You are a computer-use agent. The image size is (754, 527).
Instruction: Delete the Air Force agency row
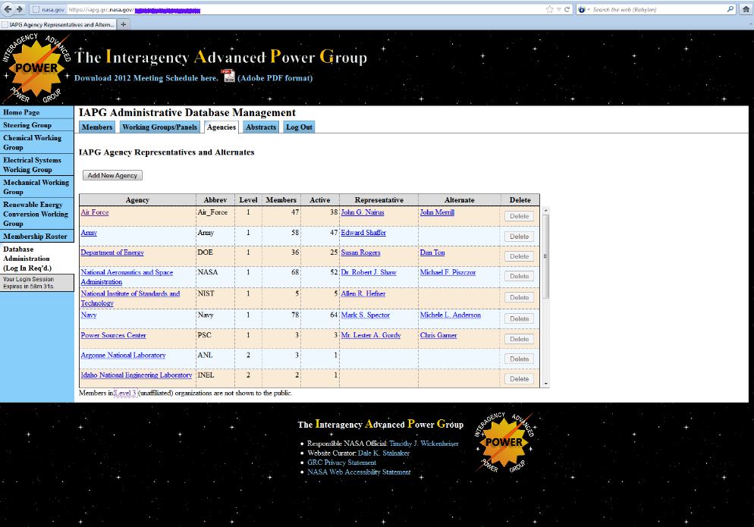(x=520, y=216)
